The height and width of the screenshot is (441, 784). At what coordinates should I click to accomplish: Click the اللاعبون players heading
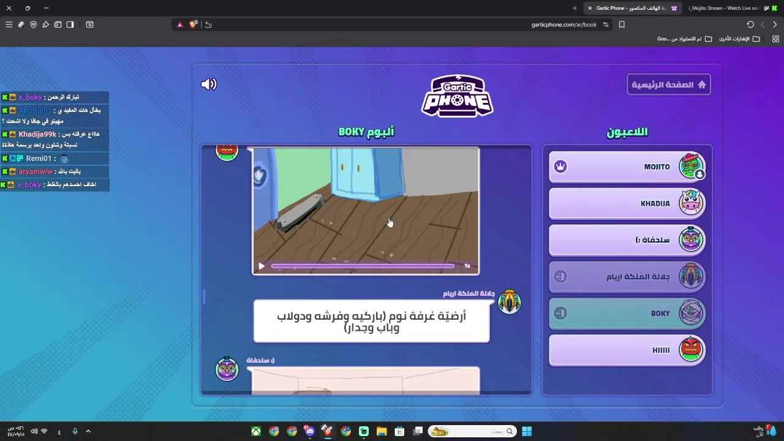pos(627,132)
